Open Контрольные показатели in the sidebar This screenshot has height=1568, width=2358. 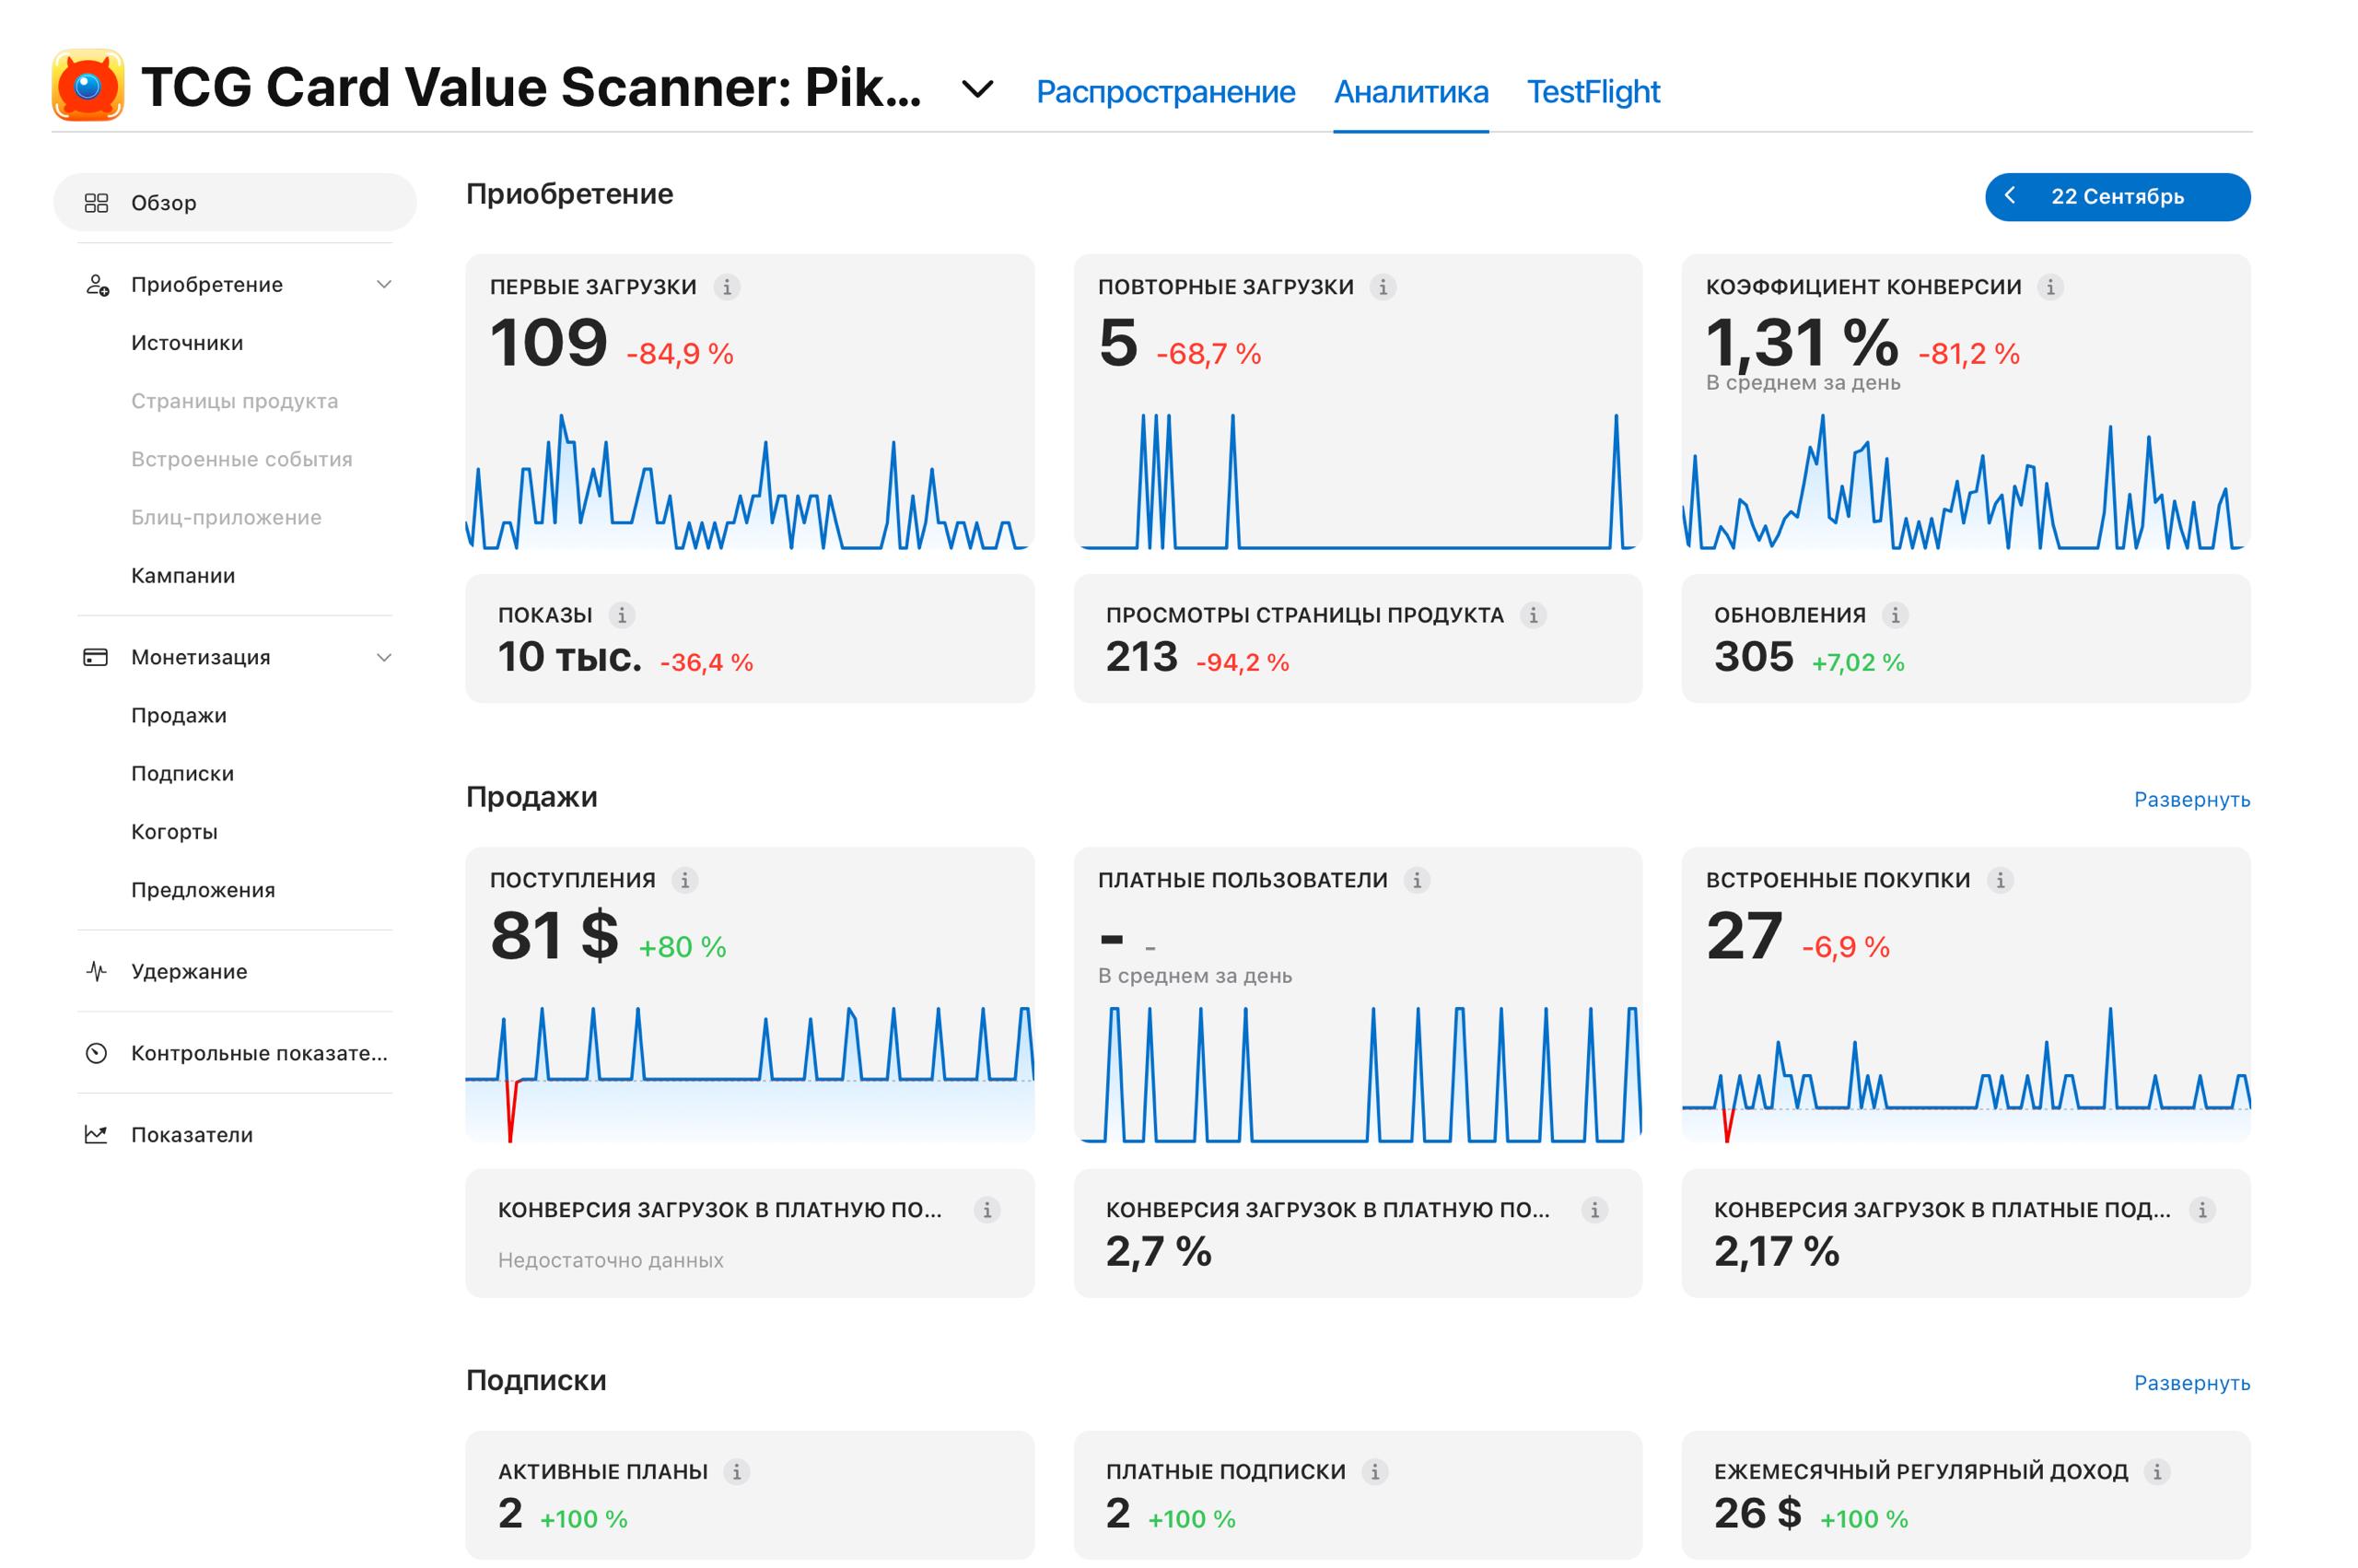coord(259,1054)
